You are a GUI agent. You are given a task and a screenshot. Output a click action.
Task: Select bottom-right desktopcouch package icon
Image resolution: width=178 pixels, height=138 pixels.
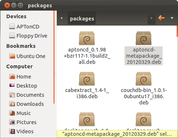(144, 119)
